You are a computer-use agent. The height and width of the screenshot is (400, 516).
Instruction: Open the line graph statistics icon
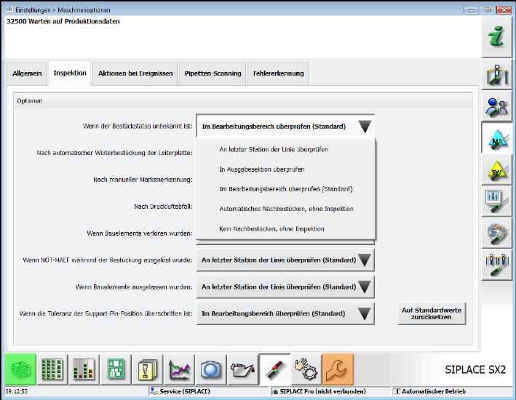tap(179, 369)
